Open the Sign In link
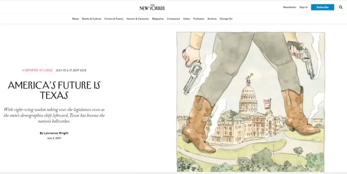This screenshot has height=174, width=347. point(303,7)
